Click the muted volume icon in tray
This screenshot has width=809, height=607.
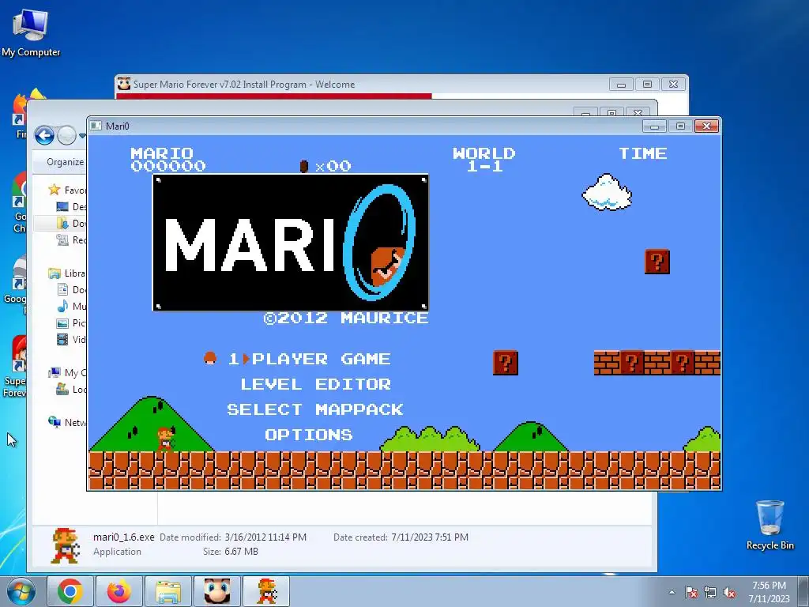[729, 592]
